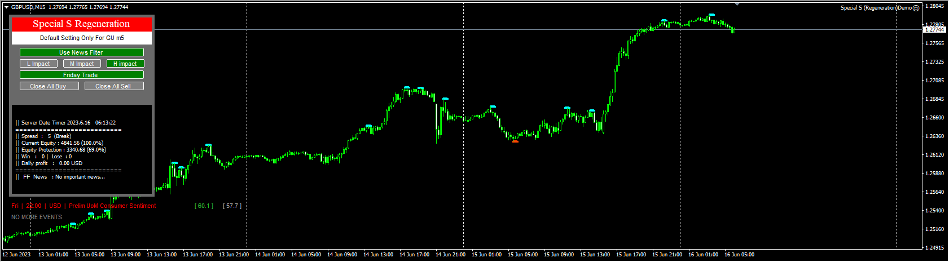This screenshot has height=262, width=949.
Task: Click the Equity Protection 3340.68 line
Action: point(61,150)
